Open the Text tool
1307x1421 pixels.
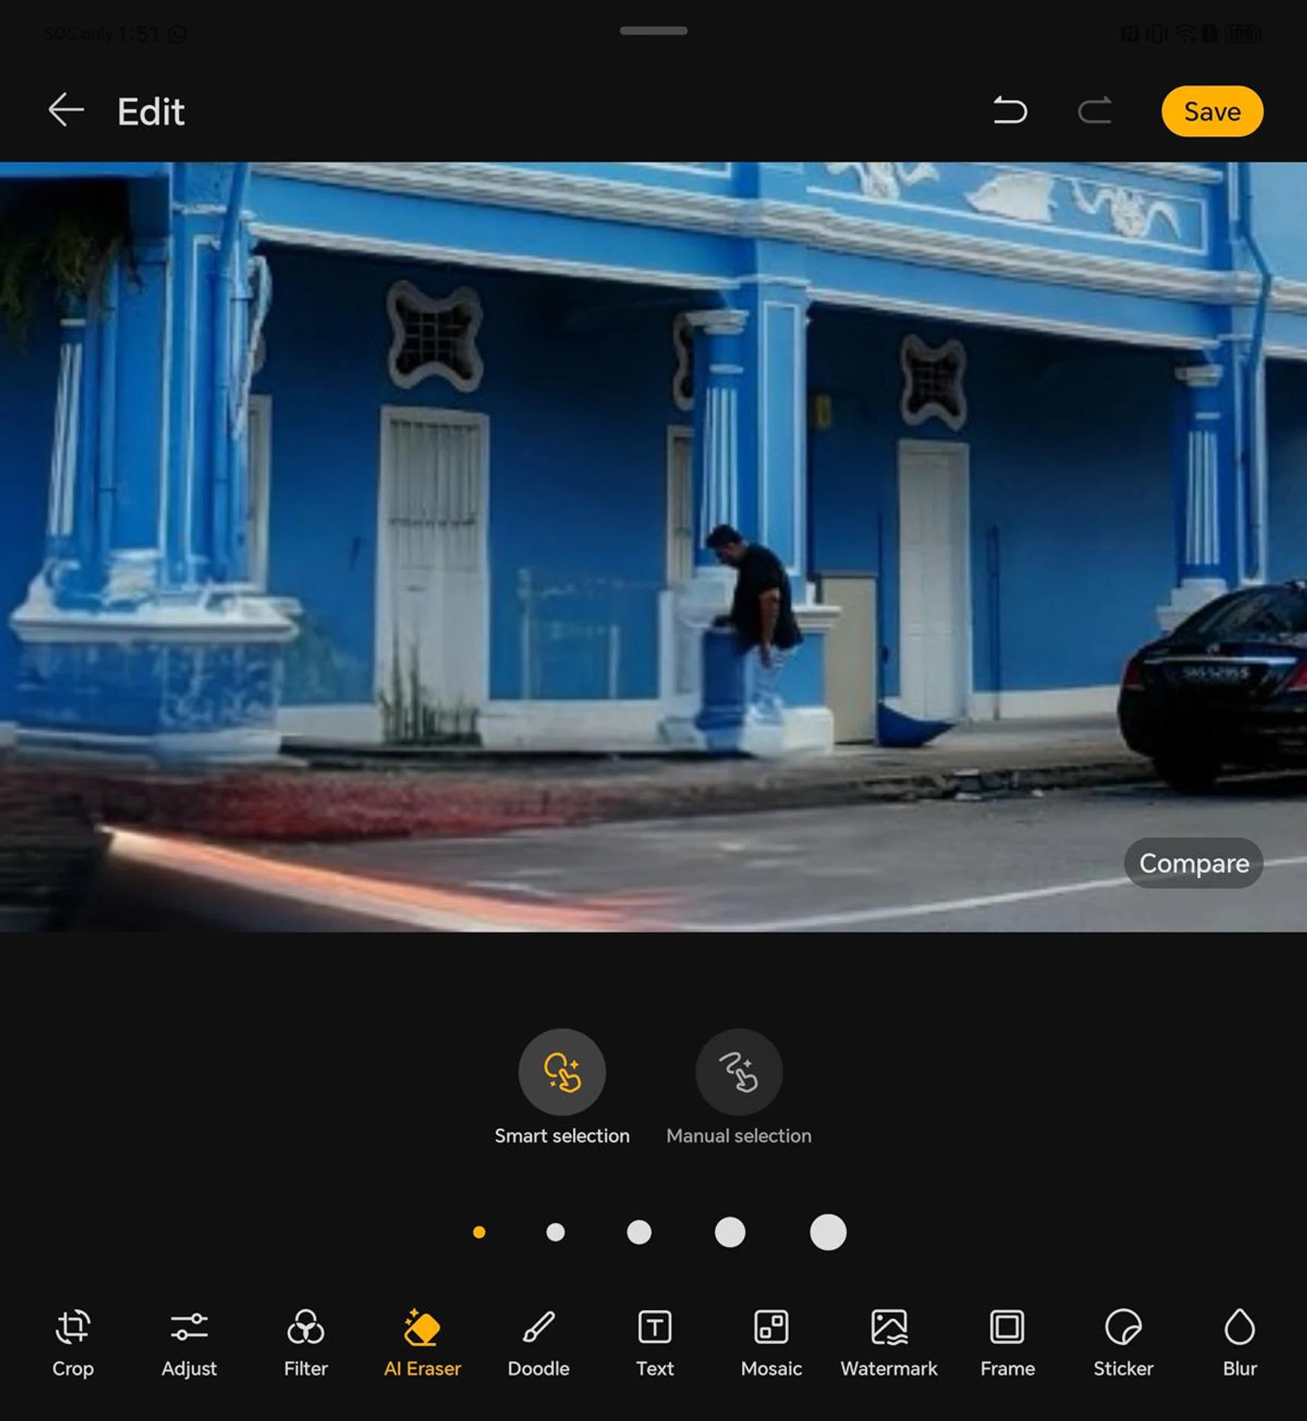click(x=655, y=1341)
